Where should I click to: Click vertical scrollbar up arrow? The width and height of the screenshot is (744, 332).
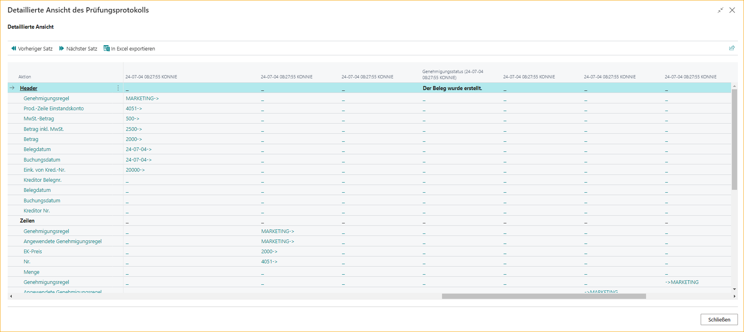[734, 86]
